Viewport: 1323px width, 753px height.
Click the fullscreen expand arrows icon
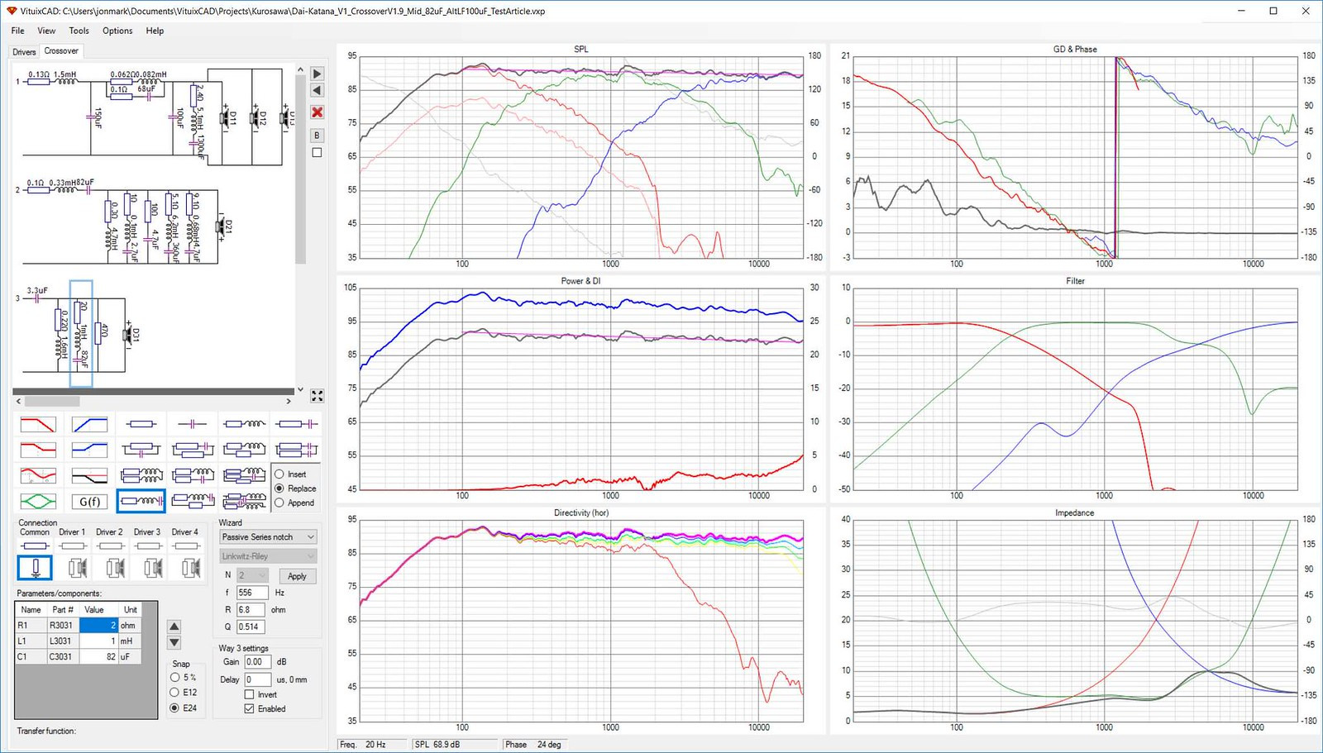coord(317,396)
